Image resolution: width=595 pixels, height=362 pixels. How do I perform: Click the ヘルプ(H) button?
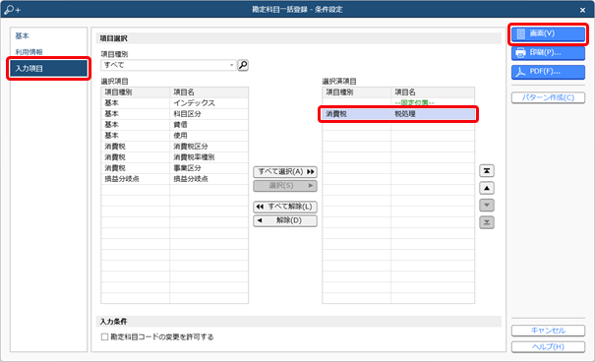coord(548,347)
